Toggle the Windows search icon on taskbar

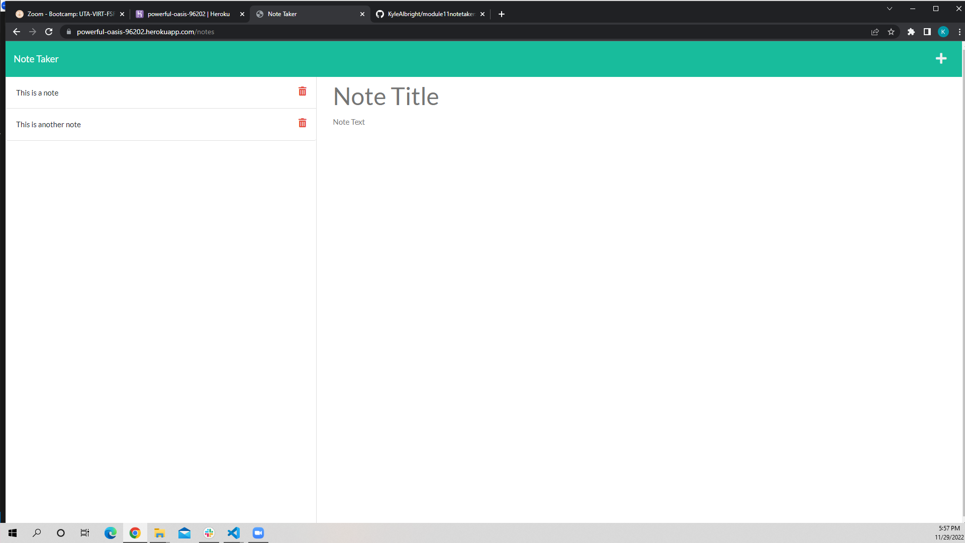click(37, 533)
